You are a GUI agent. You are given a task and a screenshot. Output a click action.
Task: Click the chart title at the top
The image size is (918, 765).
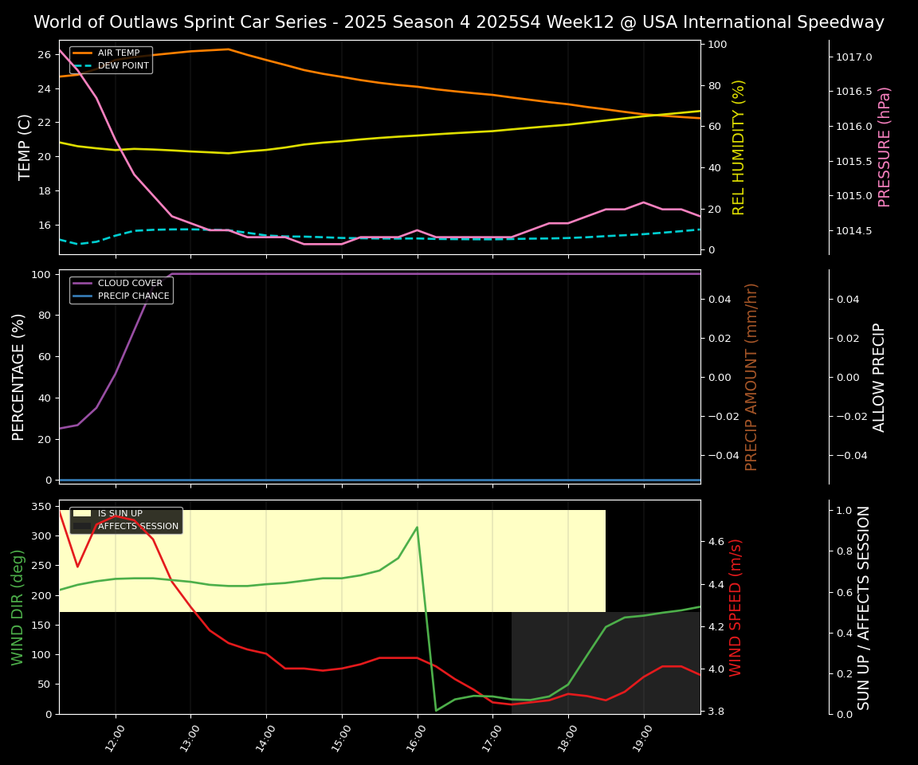click(459, 22)
